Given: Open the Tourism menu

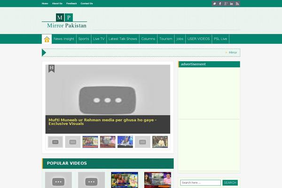Looking at the screenshot, I should 165,39.
